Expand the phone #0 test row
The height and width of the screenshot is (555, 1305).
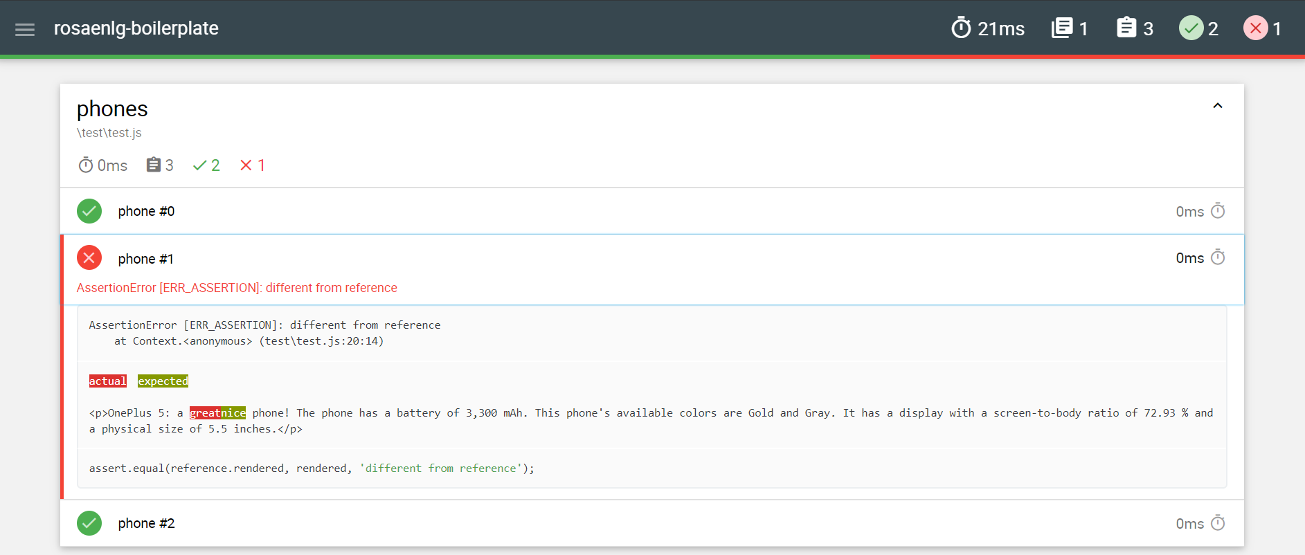[x=652, y=211]
